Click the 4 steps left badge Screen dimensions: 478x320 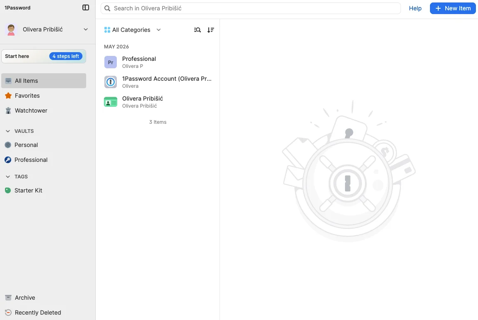click(66, 56)
